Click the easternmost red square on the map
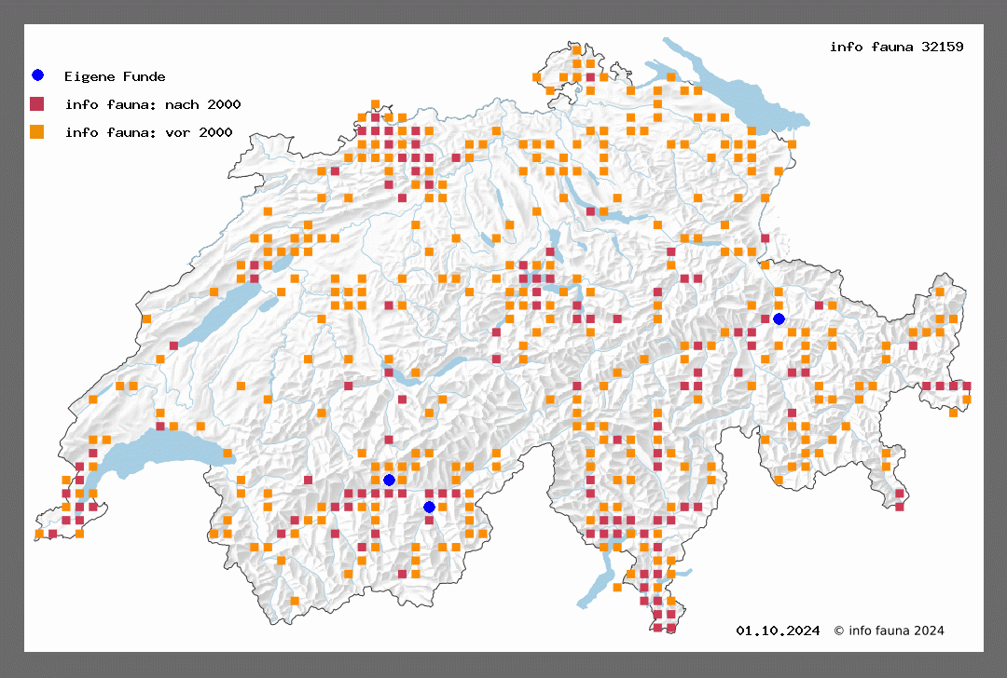Screen dimensions: 1007x678 967,386
